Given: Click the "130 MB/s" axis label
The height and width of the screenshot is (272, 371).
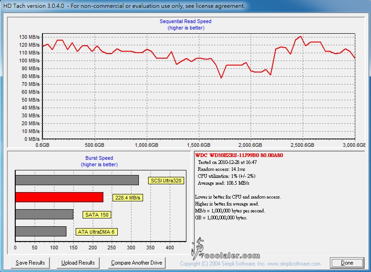Looking at the screenshot, I should click(x=29, y=37).
